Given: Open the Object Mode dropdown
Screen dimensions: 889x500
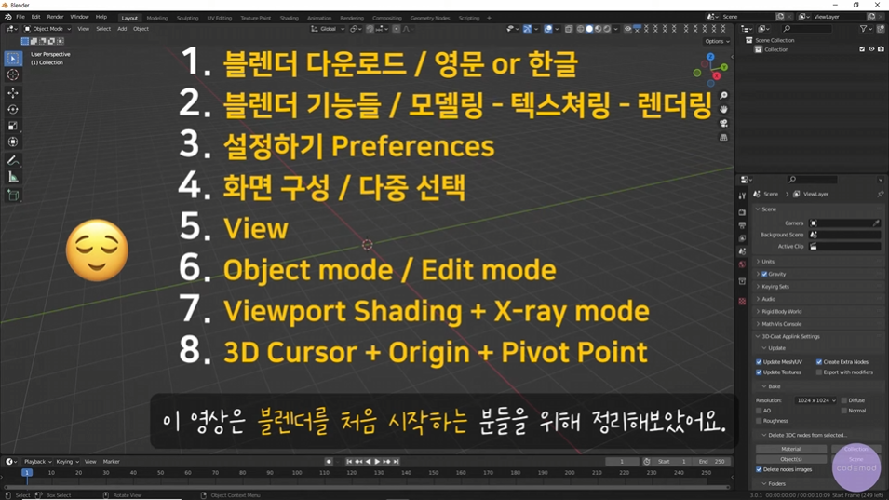Looking at the screenshot, I should point(47,29).
